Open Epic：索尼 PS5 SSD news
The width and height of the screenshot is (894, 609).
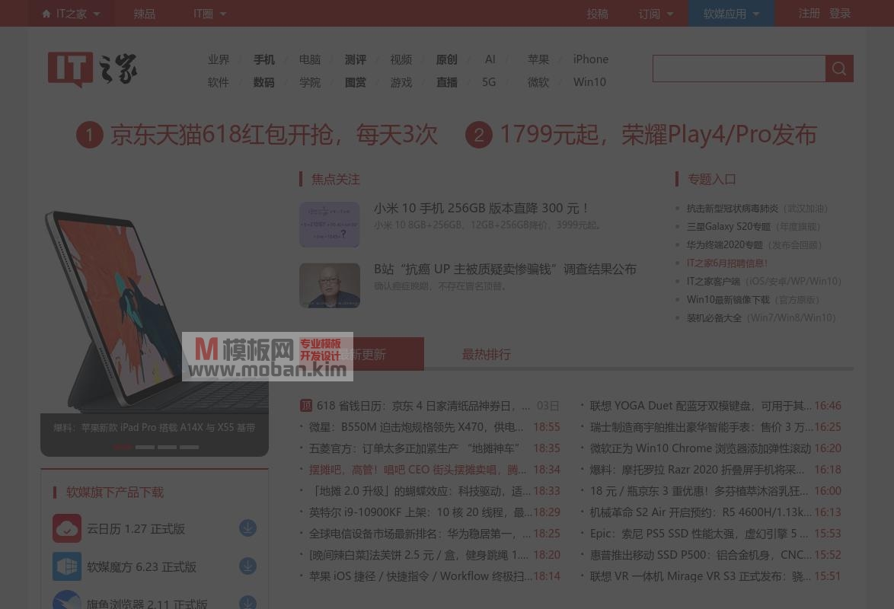[x=698, y=533]
